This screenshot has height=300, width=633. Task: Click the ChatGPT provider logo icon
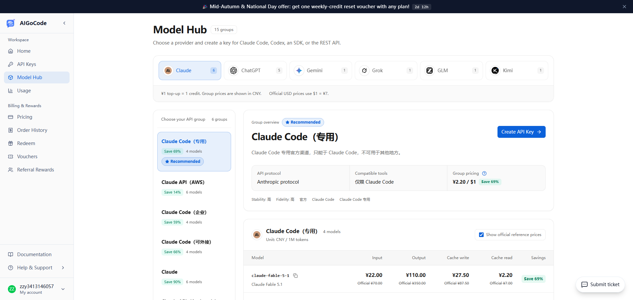234,71
